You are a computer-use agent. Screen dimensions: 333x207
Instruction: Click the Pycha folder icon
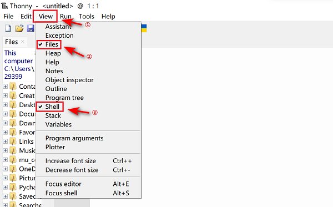(x=13, y=187)
